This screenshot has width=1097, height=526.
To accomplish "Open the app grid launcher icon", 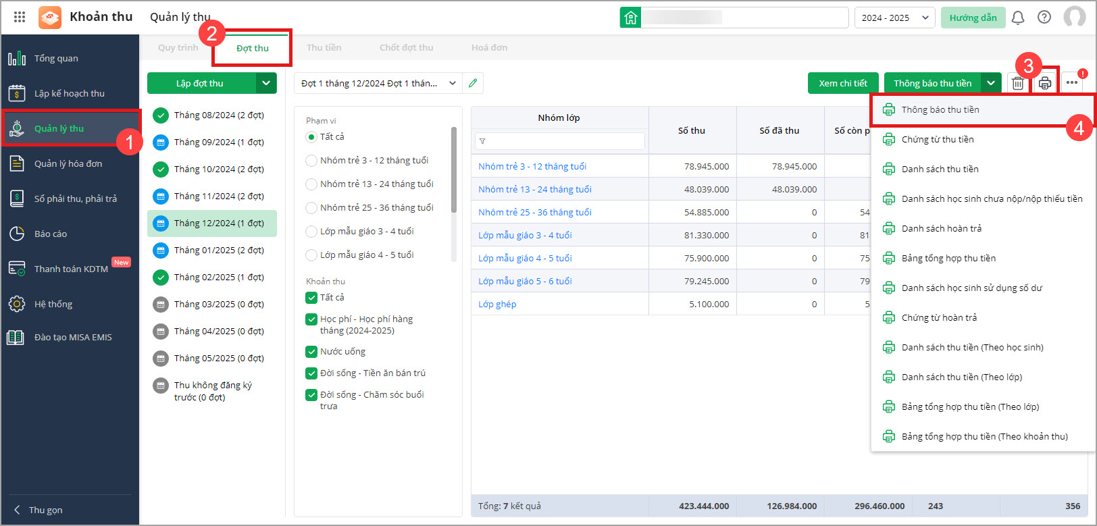I will pos(20,17).
